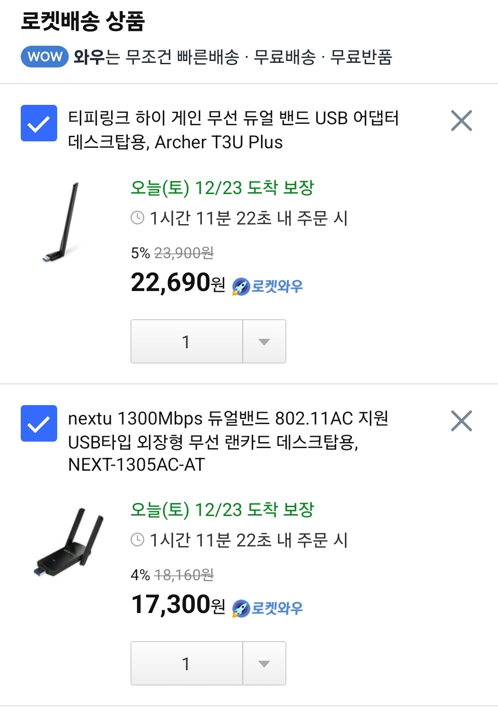Open the 티피링크 Archer T3U Plus title link
The image size is (498, 716).
point(233,130)
